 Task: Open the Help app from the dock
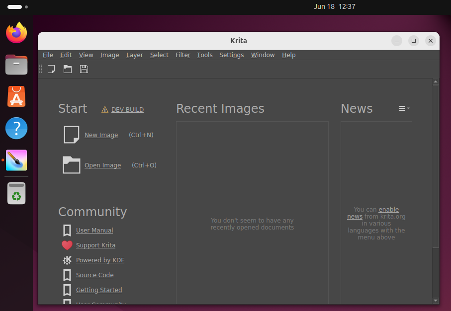click(x=16, y=128)
